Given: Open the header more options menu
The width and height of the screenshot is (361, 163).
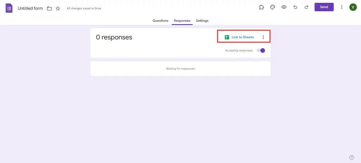Looking at the screenshot, I should 342,7.
